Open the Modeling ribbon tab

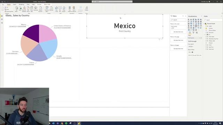coord(21,5)
